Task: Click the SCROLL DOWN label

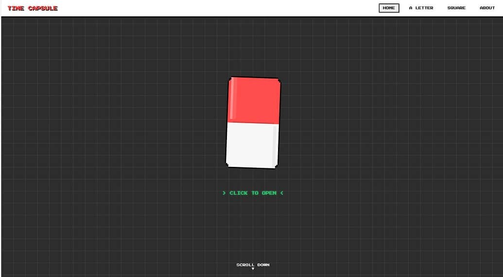Action: pos(253,265)
